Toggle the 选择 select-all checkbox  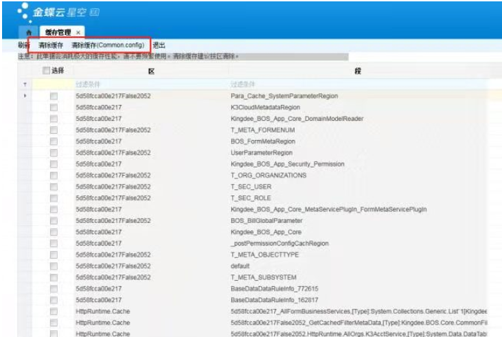tap(47, 71)
